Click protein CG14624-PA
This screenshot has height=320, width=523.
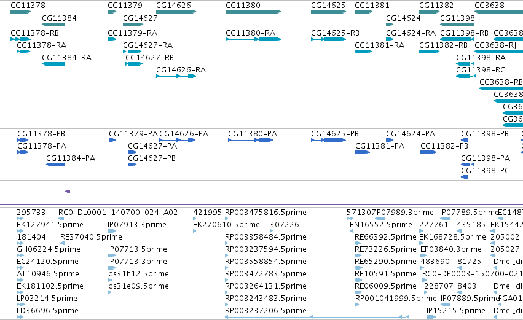[x=411, y=134]
